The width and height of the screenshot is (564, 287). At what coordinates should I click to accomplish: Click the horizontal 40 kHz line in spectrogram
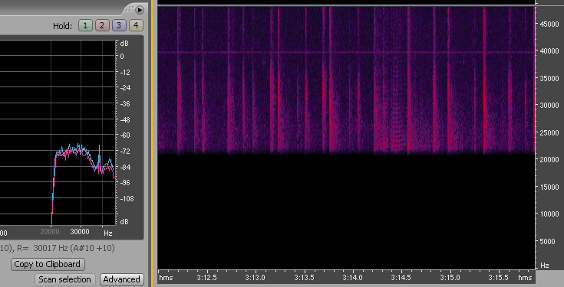click(x=346, y=52)
